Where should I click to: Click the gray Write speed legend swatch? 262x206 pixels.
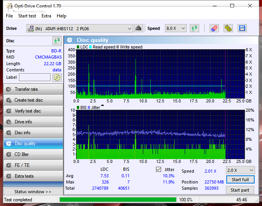[118, 47]
